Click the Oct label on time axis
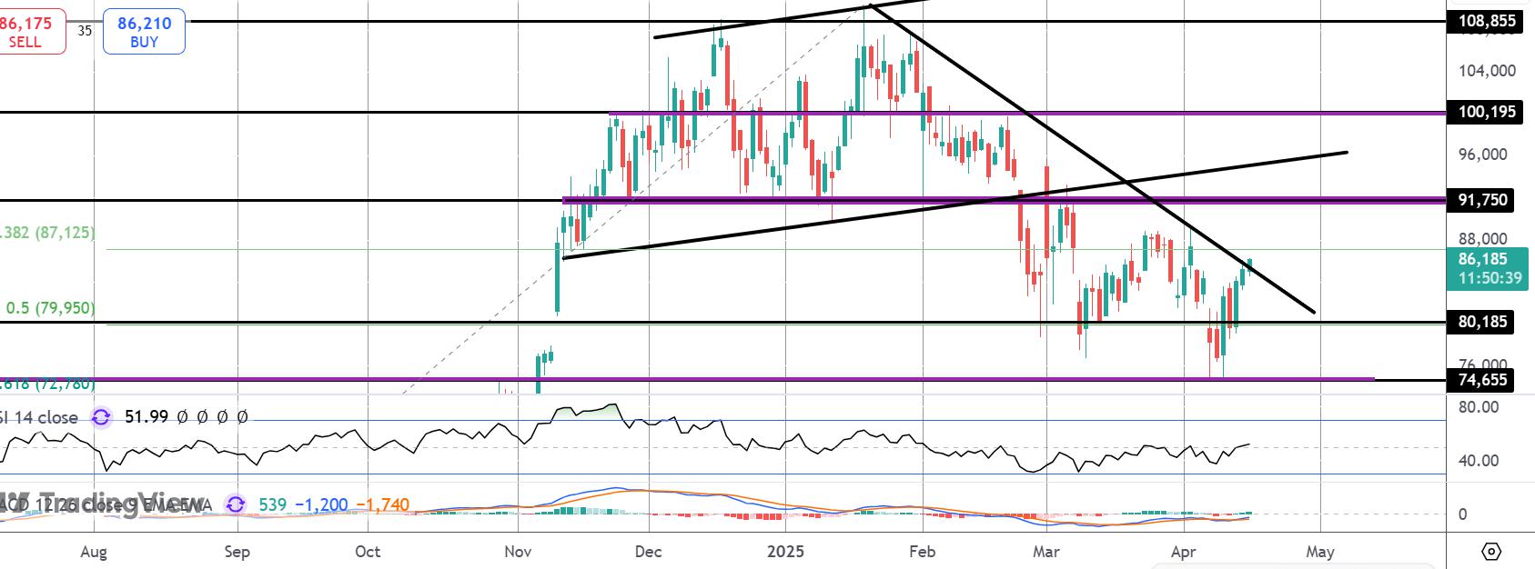Viewport: 1535px width, 569px height. (368, 552)
